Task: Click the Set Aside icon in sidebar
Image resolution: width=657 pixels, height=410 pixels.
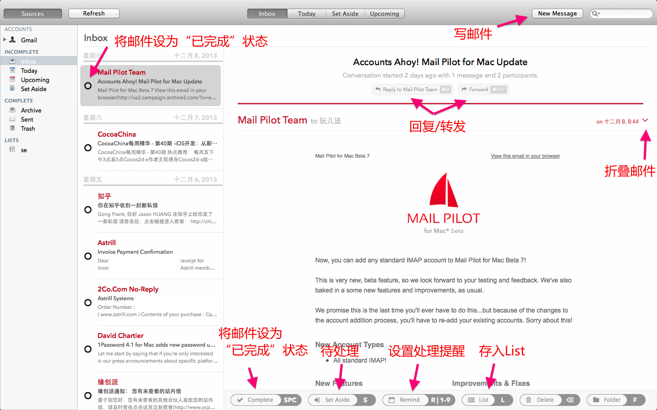Action: 12,88
